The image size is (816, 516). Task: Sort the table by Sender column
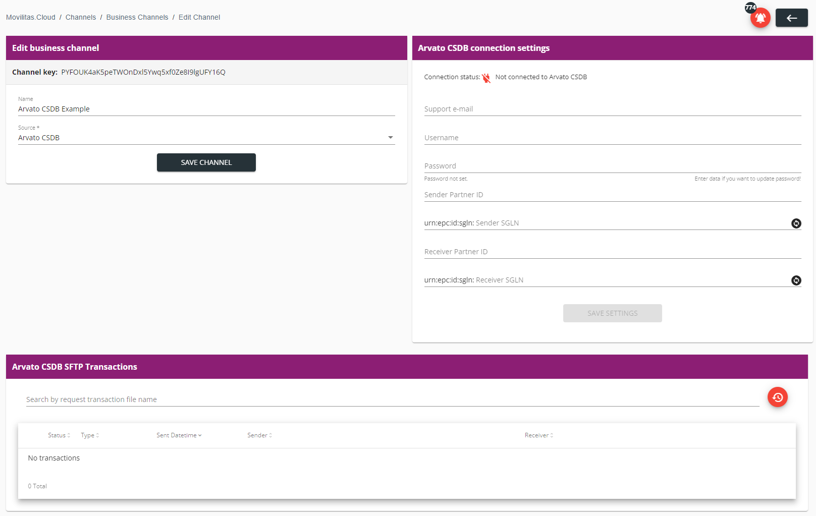260,435
